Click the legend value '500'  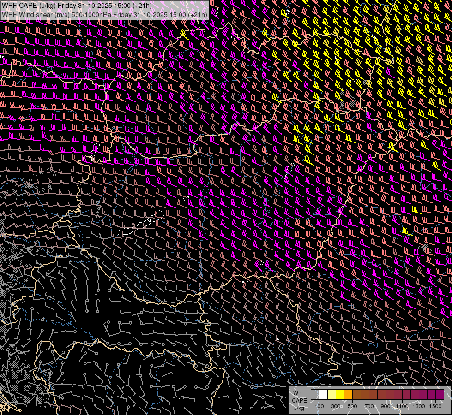click(352, 406)
